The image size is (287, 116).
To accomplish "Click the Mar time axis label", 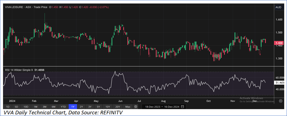I will tap(56, 101).
